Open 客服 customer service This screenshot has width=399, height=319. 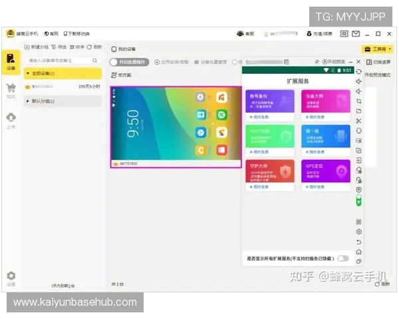pos(245,34)
